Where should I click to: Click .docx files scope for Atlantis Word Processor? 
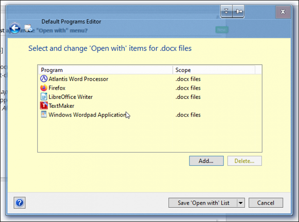tap(188, 79)
